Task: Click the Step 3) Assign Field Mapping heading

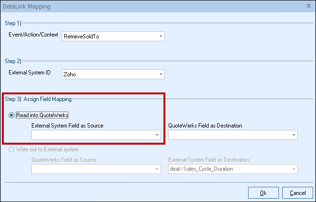Action: click(38, 99)
